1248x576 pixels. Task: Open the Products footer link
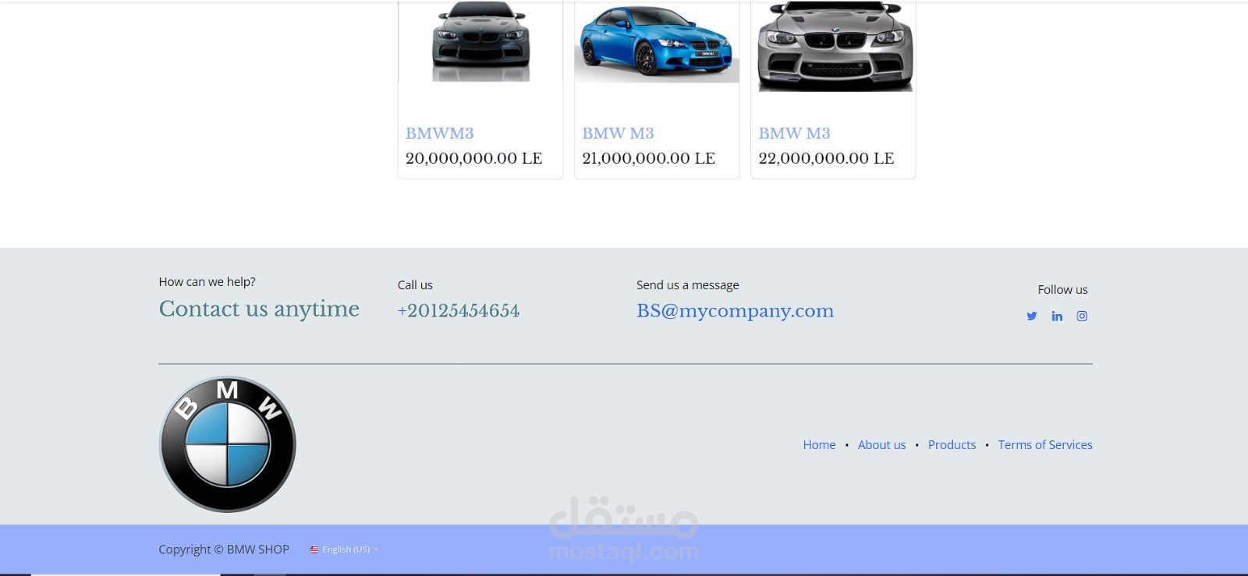pos(952,444)
